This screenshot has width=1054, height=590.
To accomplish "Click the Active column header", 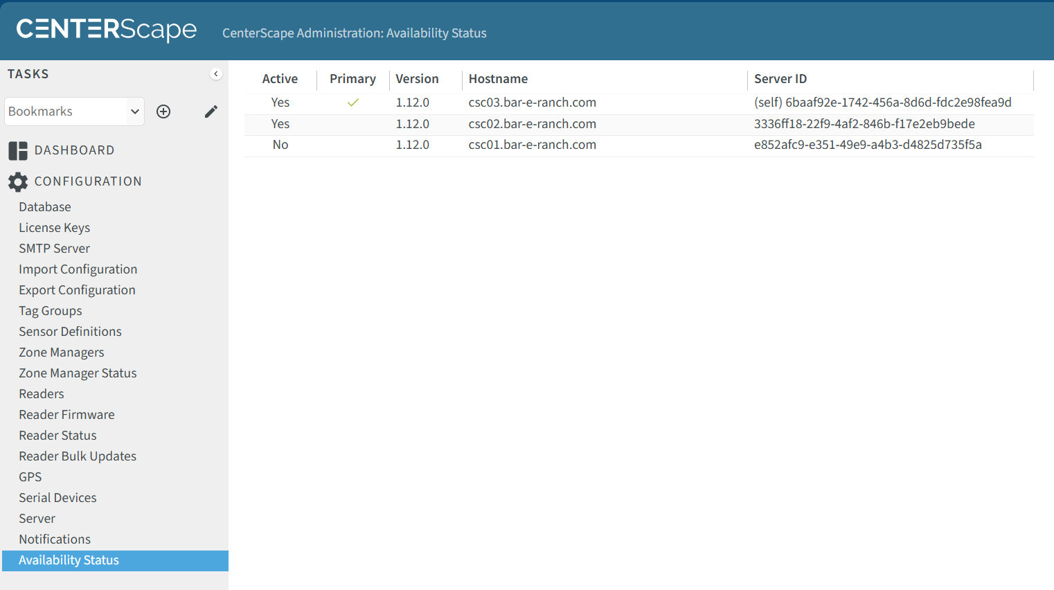I will pos(280,79).
